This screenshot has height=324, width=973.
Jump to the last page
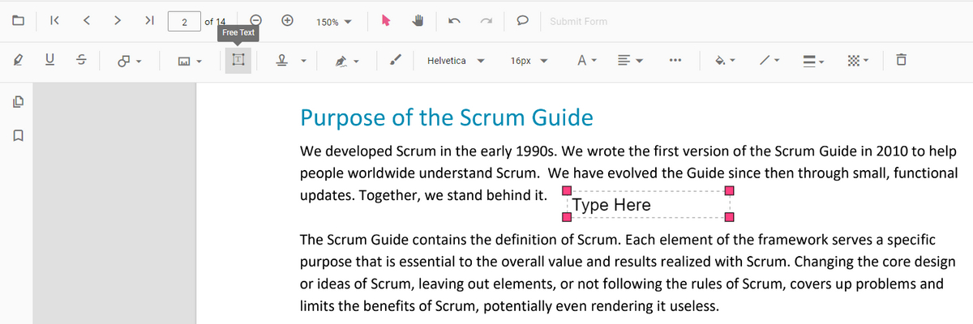coord(149,21)
